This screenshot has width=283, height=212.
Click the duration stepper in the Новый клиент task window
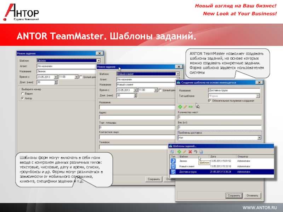coord(135,95)
